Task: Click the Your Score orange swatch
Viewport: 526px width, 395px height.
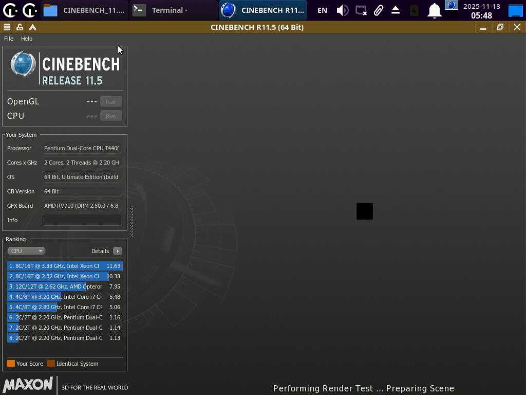Action: (x=11, y=364)
